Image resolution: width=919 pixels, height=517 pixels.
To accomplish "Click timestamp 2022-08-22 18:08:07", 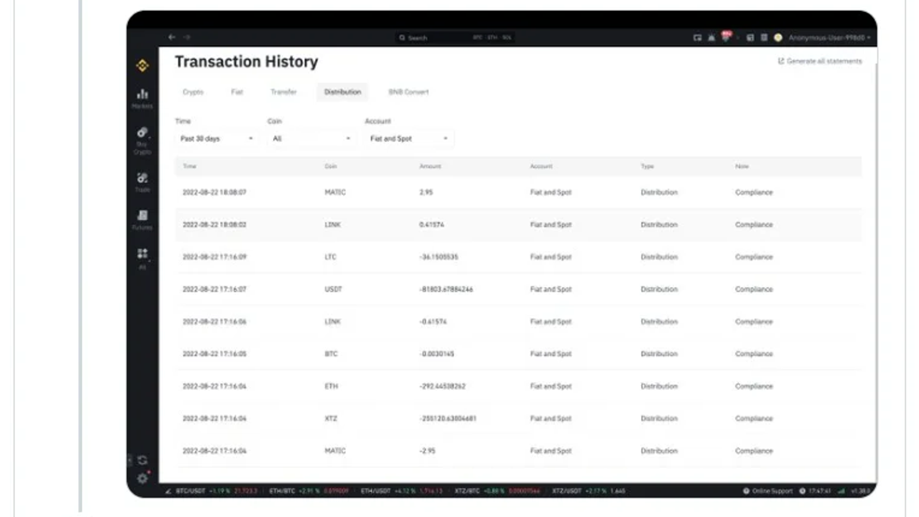I will click(214, 192).
